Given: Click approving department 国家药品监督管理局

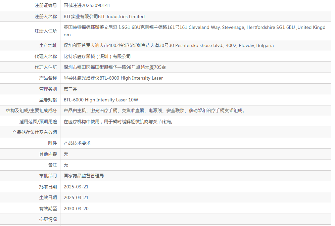Looking at the screenshot, I should [x=84, y=176].
